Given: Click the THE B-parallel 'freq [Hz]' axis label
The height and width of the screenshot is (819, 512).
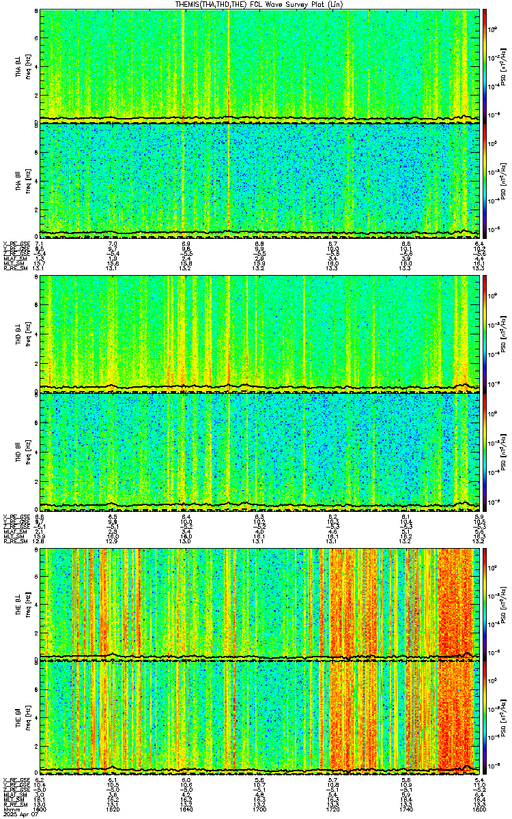Looking at the screenshot, I should pyautogui.click(x=28, y=717).
